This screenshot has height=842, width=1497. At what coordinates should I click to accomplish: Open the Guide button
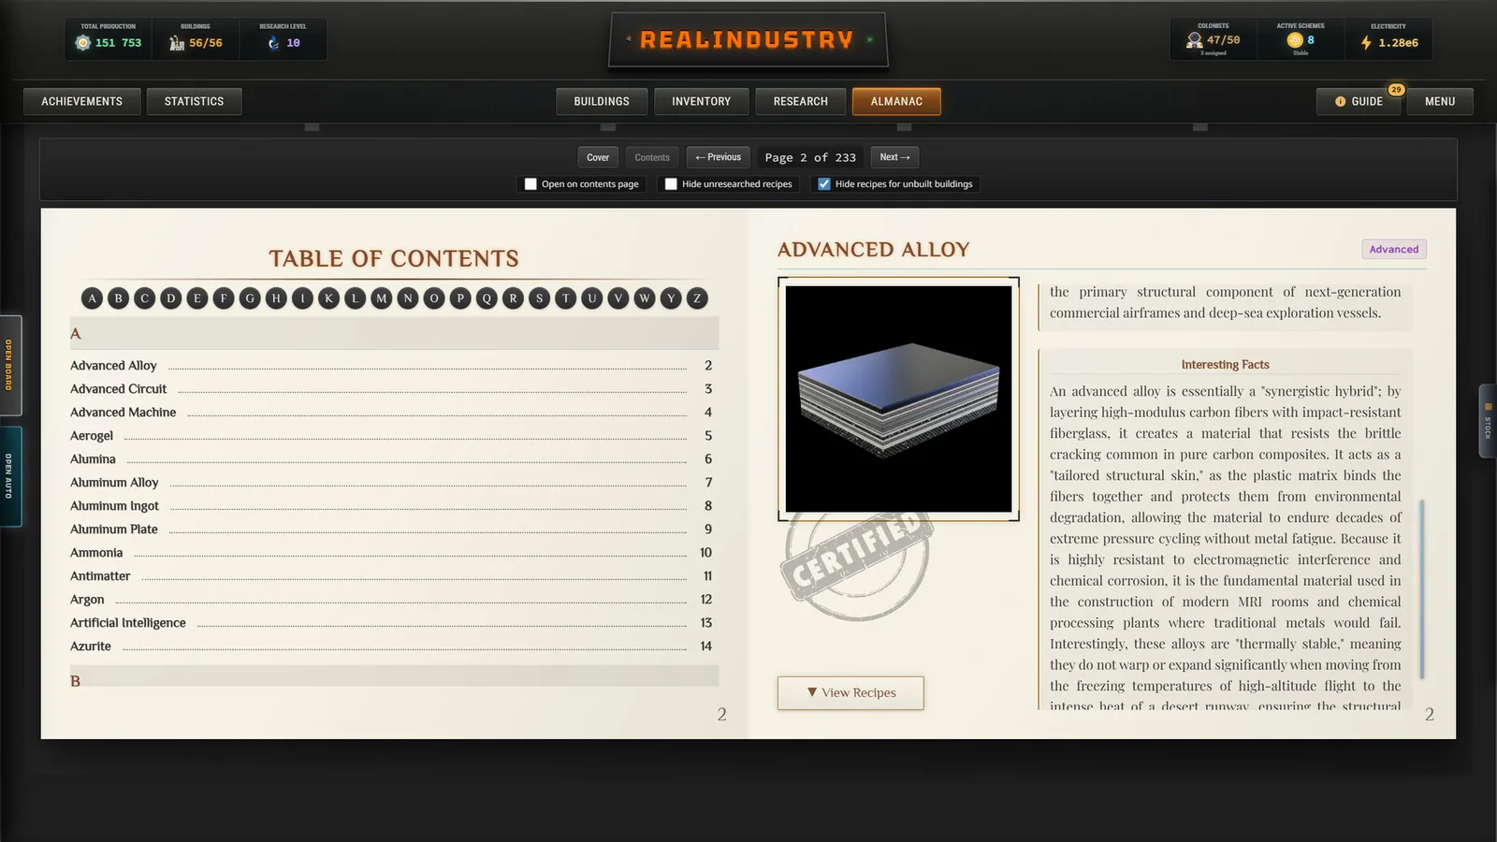point(1359,101)
